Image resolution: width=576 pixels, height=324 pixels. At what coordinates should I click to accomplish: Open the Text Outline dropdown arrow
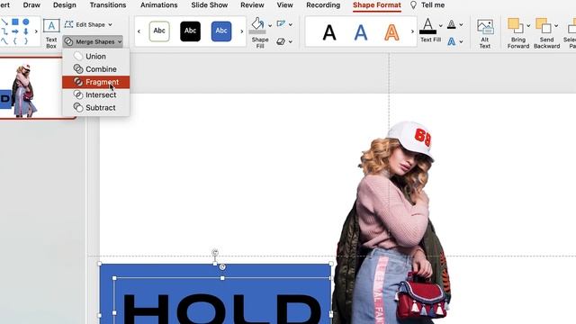[461, 24]
